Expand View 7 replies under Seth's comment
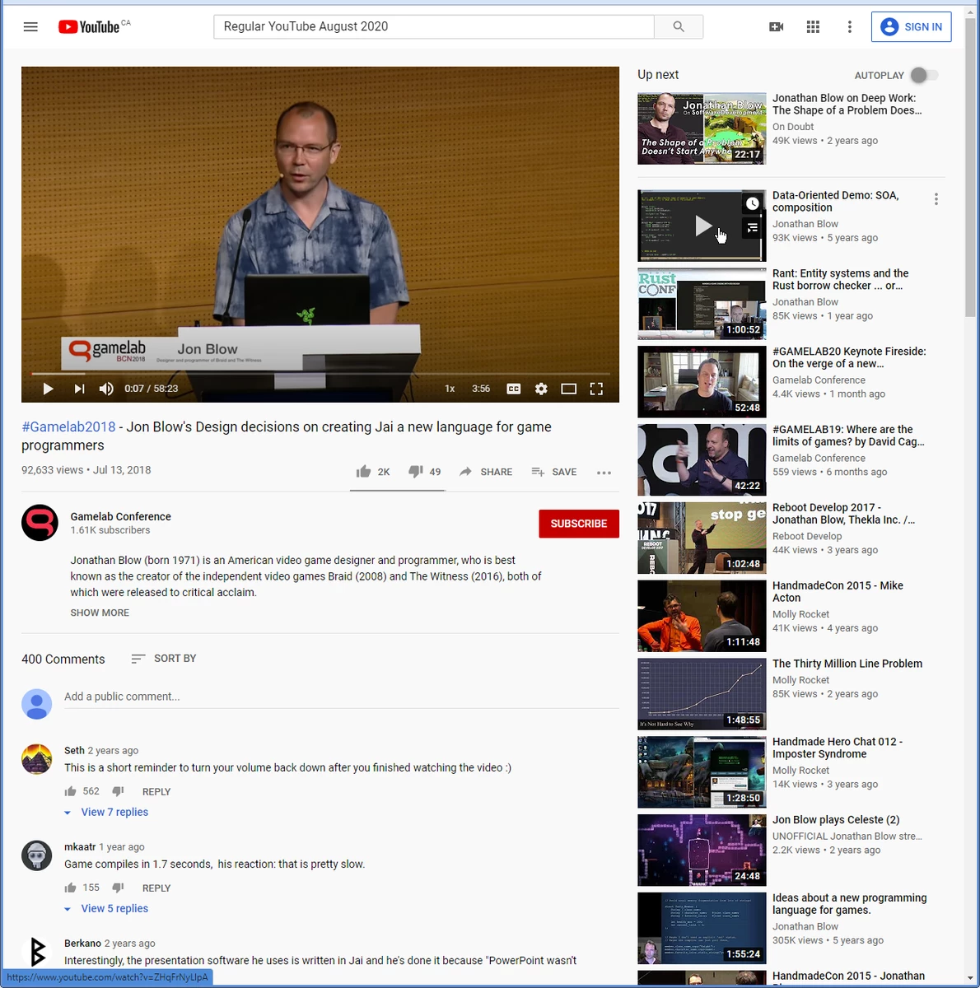The image size is (980, 988). [x=114, y=812]
